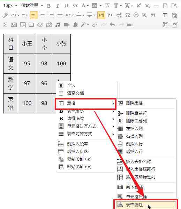Screen dimensions: 181x209
Task: Insert music with the note icon
Action: pyautogui.click(x=58, y=25)
